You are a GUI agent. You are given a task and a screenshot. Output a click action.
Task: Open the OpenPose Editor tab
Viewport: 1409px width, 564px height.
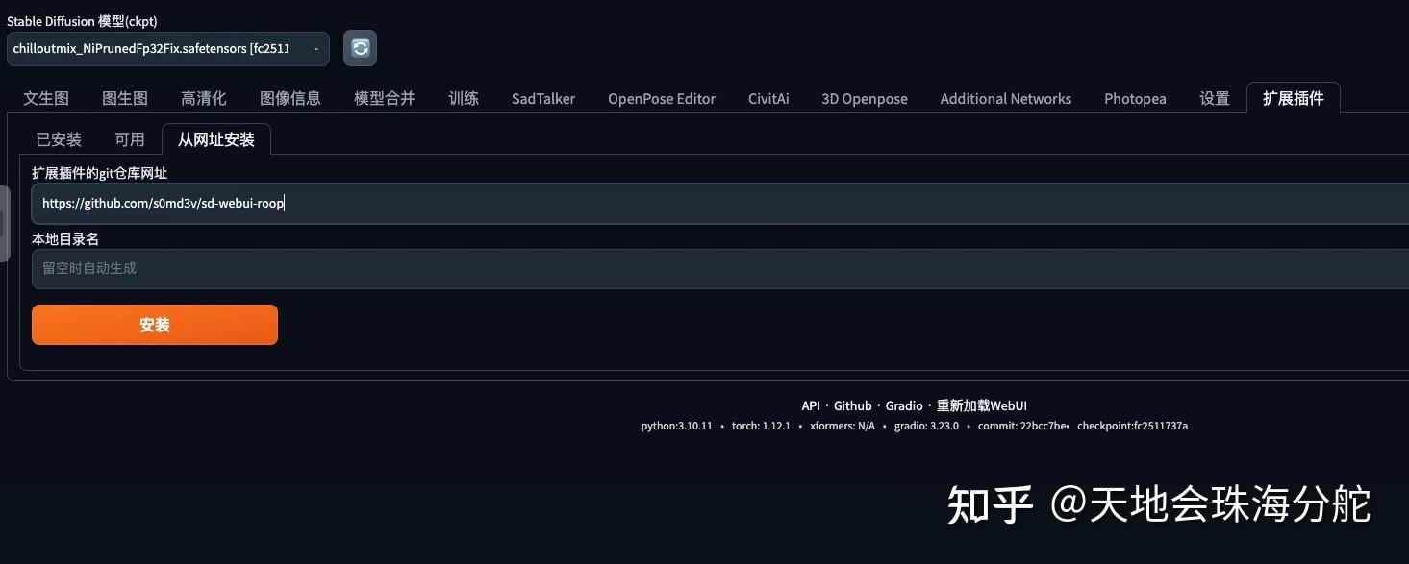[x=661, y=97]
